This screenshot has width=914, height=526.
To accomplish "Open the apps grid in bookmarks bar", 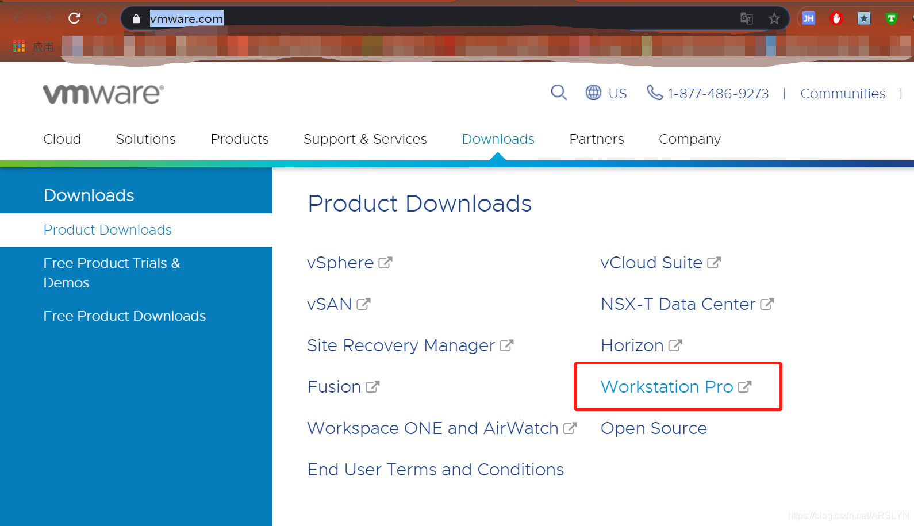I will (19, 46).
